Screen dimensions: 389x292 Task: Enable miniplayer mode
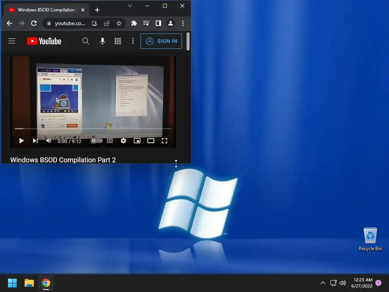pos(137,141)
